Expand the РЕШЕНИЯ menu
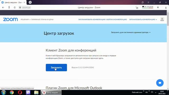169x95 pixels. coord(26,20)
